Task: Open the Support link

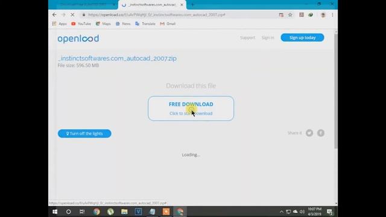Action: coord(247,37)
